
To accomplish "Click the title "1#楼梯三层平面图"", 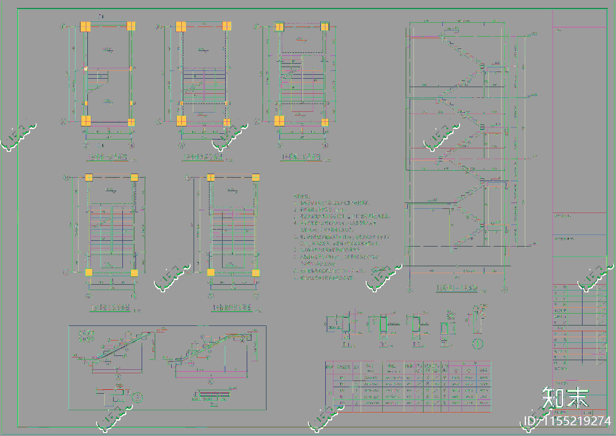I will click(110, 308).
